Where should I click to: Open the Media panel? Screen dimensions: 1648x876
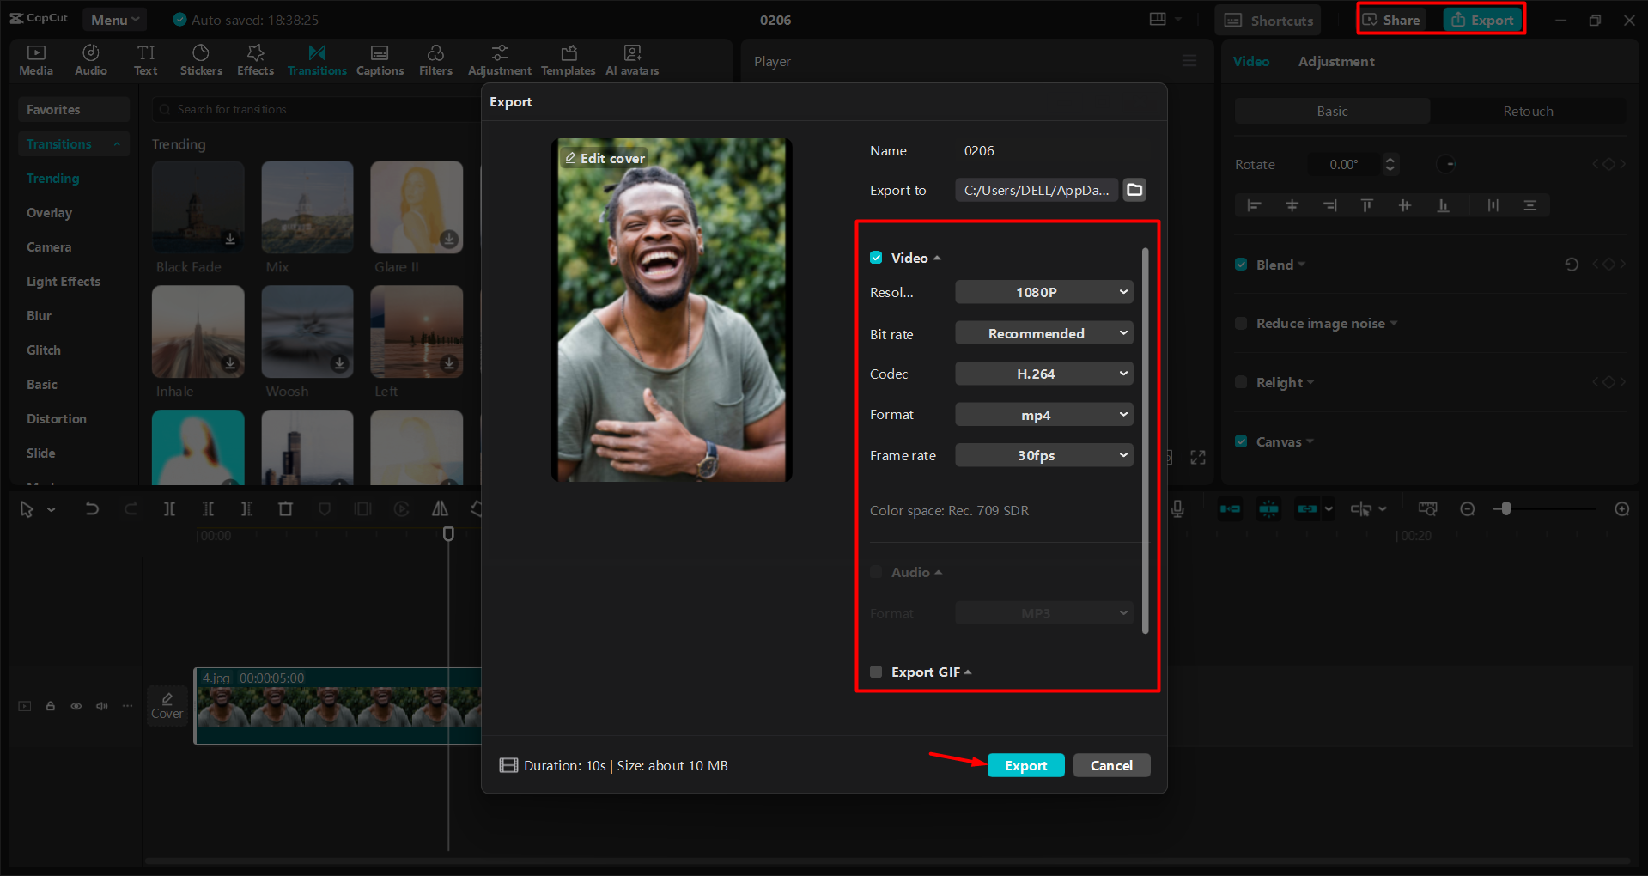[x=35, y=59]
